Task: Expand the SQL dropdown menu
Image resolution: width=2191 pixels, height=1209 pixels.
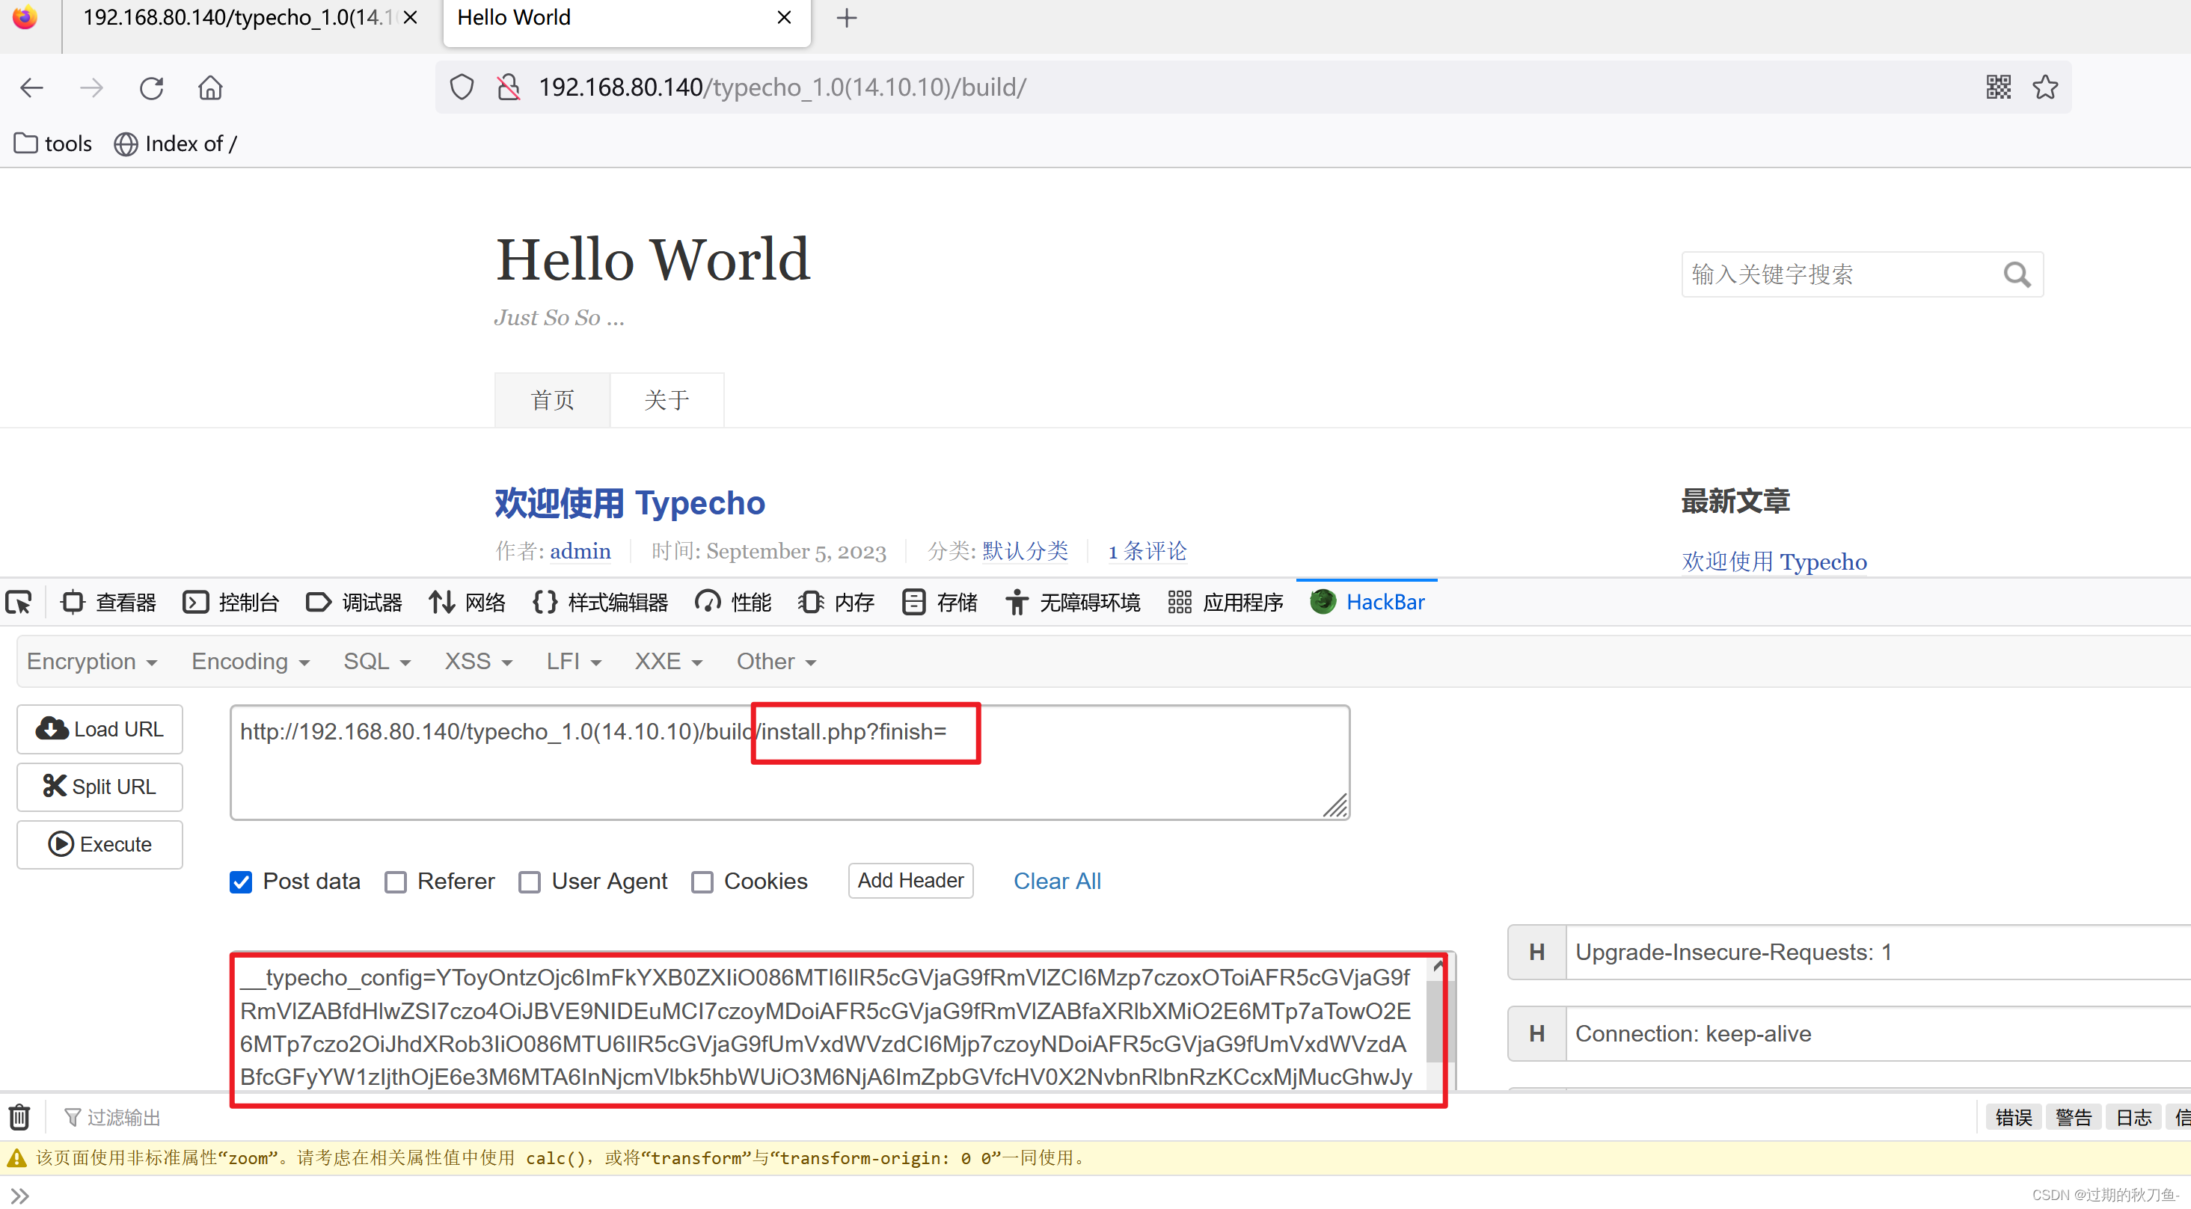Action: [x=377, y=662]
